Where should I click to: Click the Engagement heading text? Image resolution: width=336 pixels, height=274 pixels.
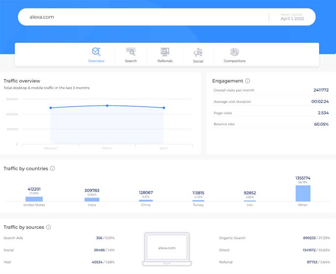click(228, 81)
